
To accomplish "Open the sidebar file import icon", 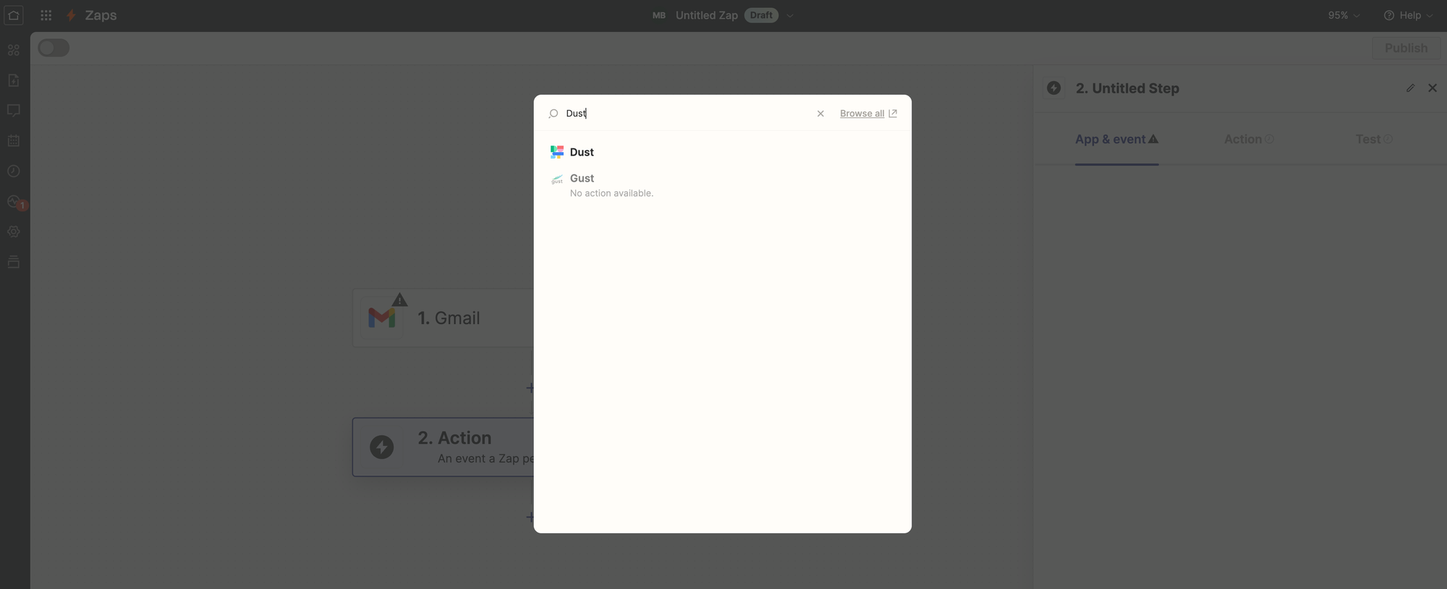I will point(14,80).
